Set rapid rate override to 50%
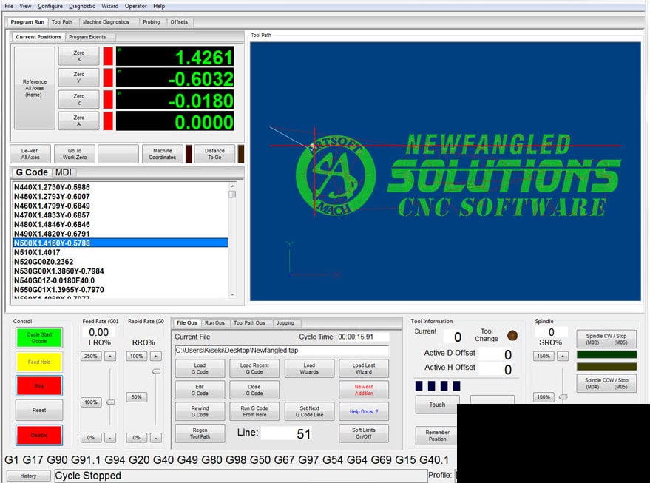The height and width of the screenshot is (483, 650). click(x=136, y=397)
